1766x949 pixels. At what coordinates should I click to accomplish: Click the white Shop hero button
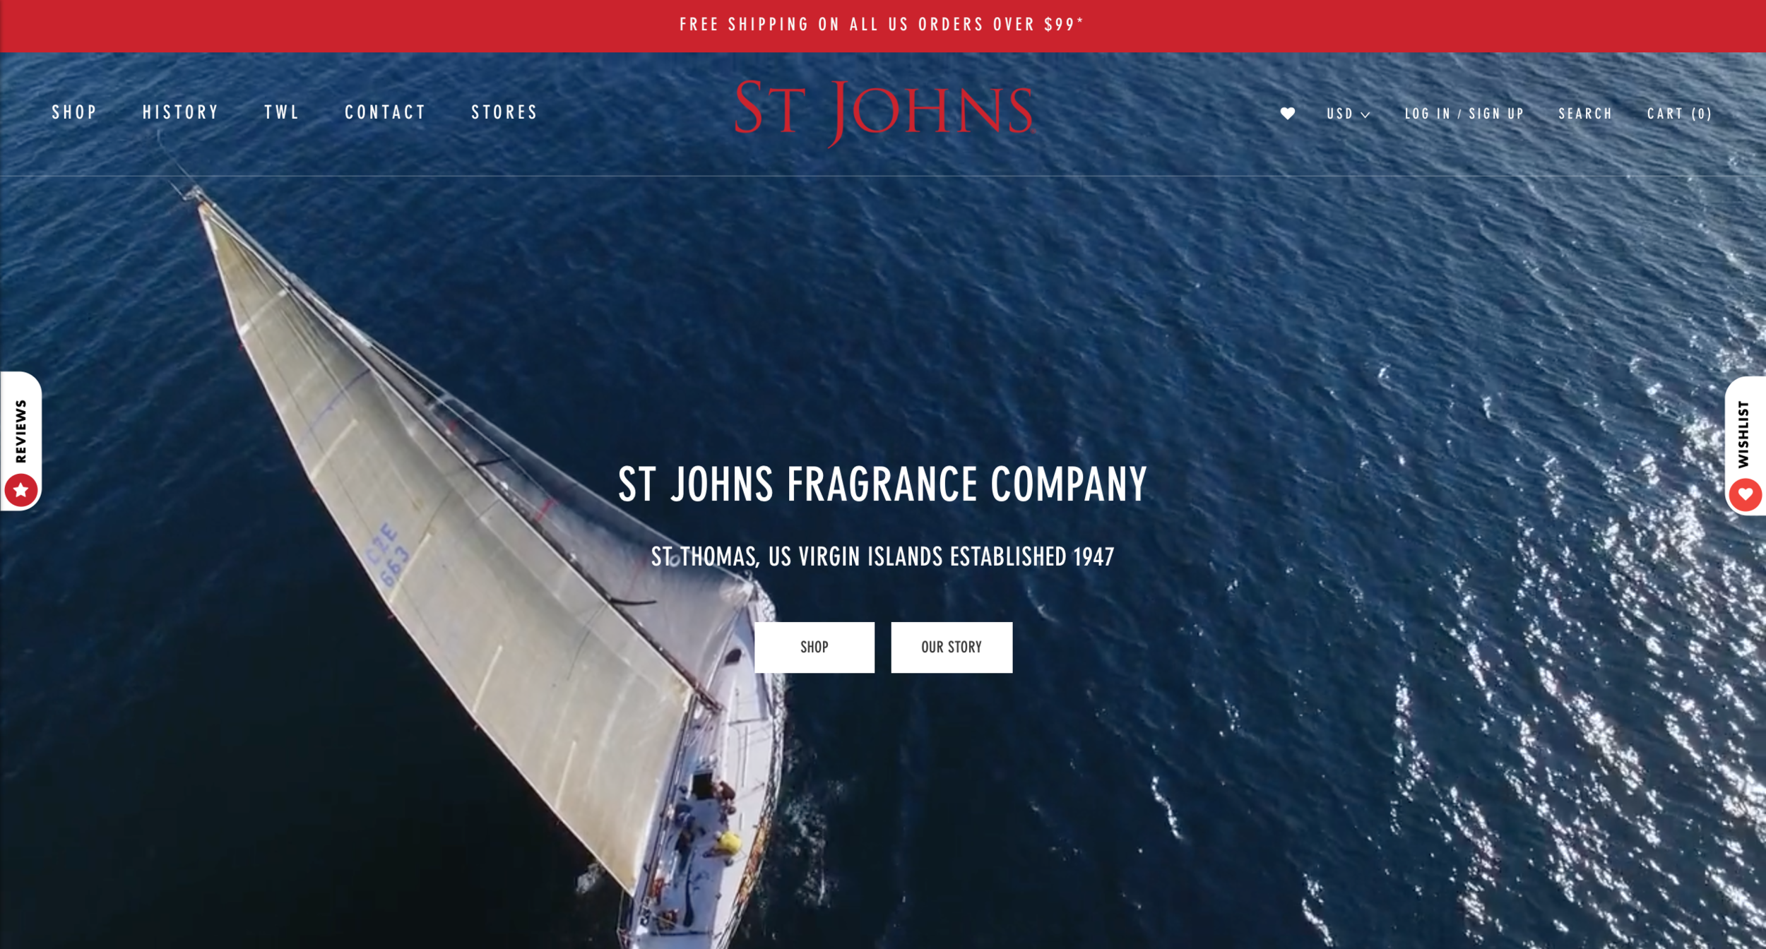coord(814,647)
